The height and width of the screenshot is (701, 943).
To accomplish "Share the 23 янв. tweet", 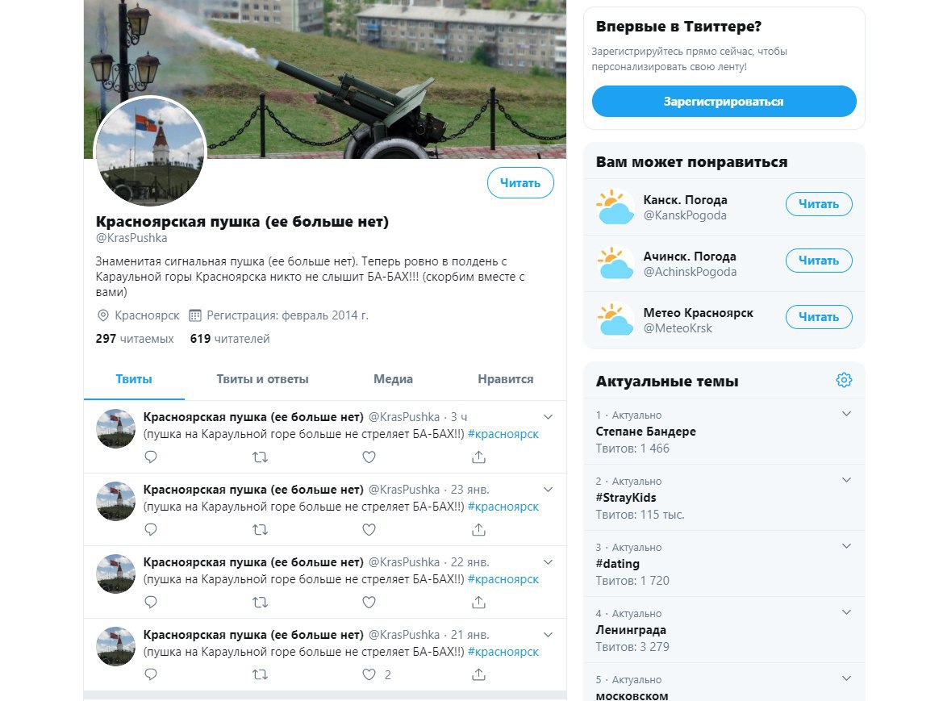I will [478, 530].
